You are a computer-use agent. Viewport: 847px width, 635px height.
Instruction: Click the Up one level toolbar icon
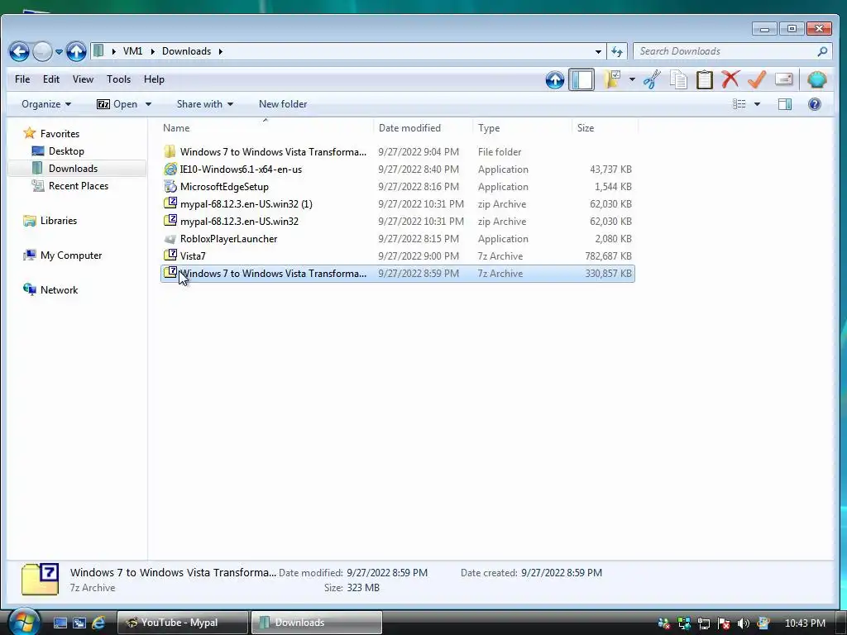(x=555, y=80)
